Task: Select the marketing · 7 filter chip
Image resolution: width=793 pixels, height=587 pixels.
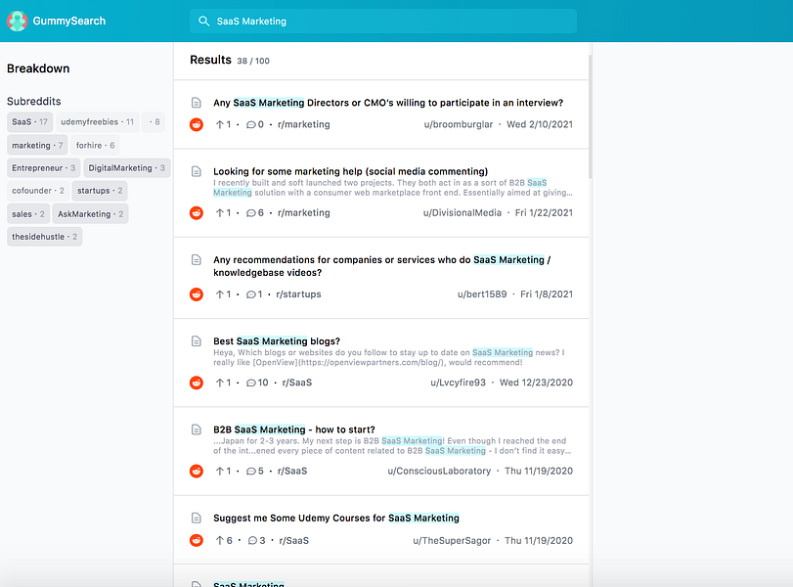Action: tap(37, 145)
